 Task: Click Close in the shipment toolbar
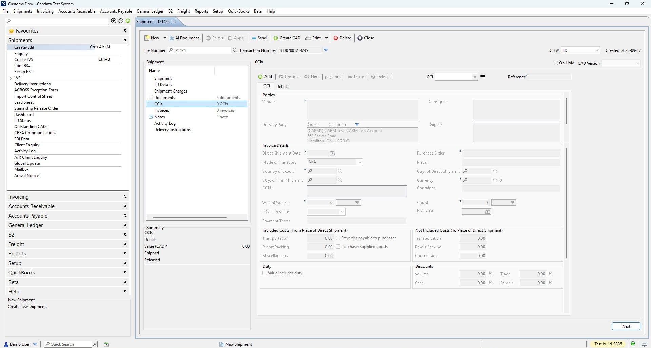click(x=366, y=38)
